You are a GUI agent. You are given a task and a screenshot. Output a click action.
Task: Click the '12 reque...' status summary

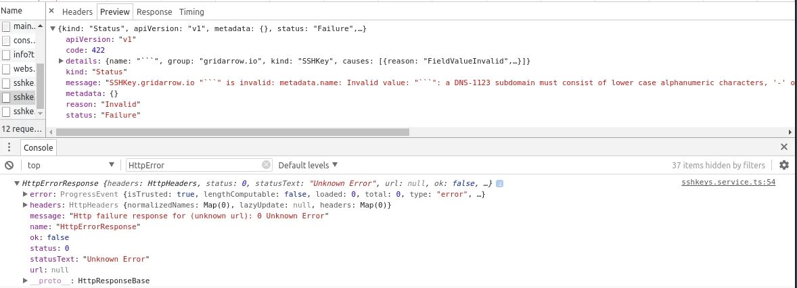[x=22, y=129]
